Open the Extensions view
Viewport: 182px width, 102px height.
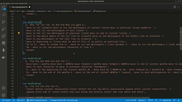click(x=4, y=36)
